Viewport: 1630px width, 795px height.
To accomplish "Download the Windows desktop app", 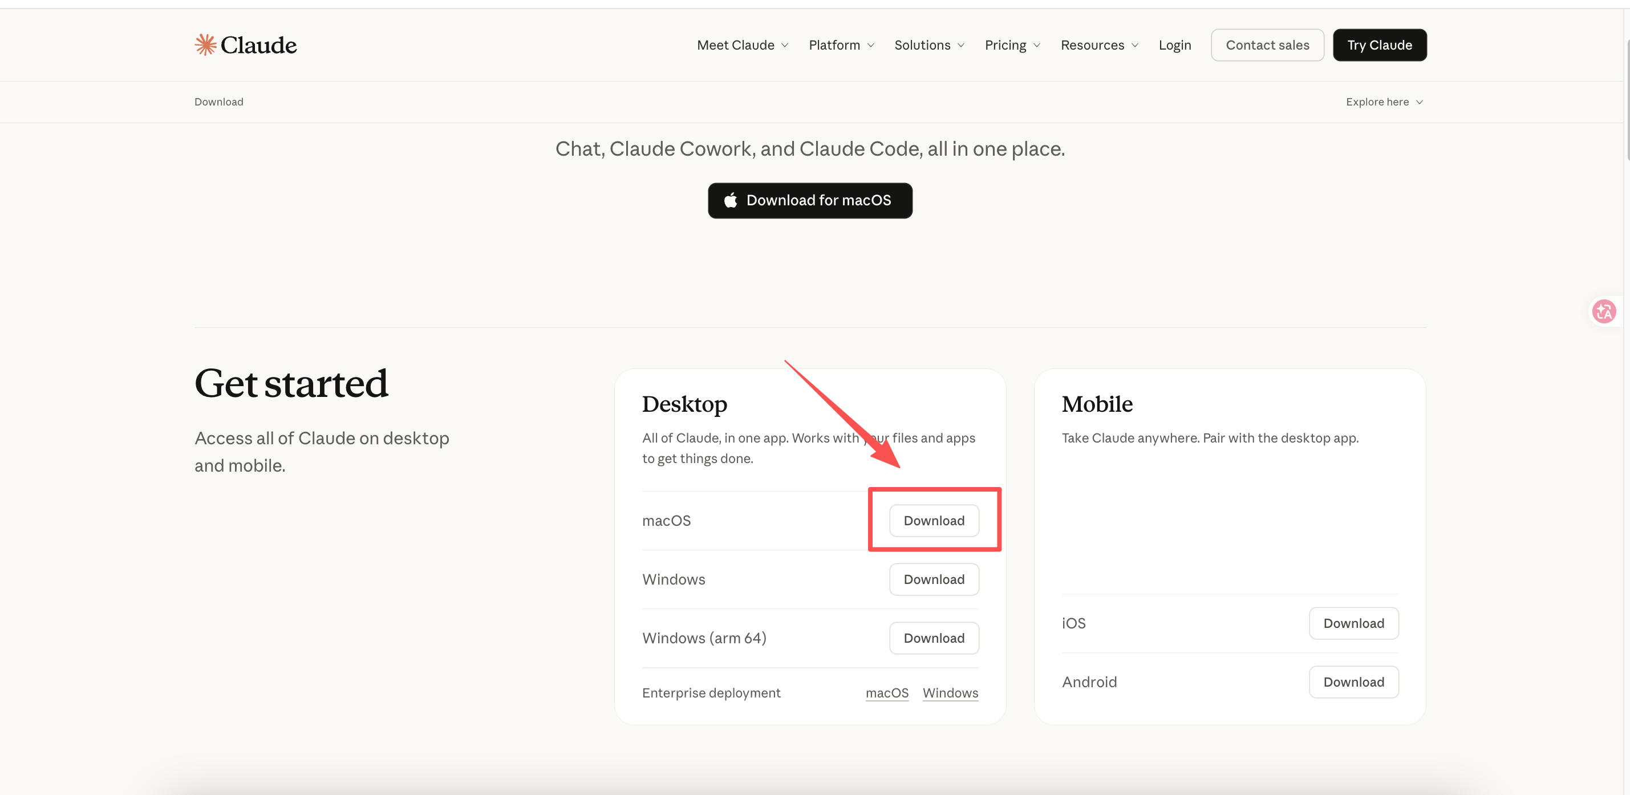I will click(934, 580).
